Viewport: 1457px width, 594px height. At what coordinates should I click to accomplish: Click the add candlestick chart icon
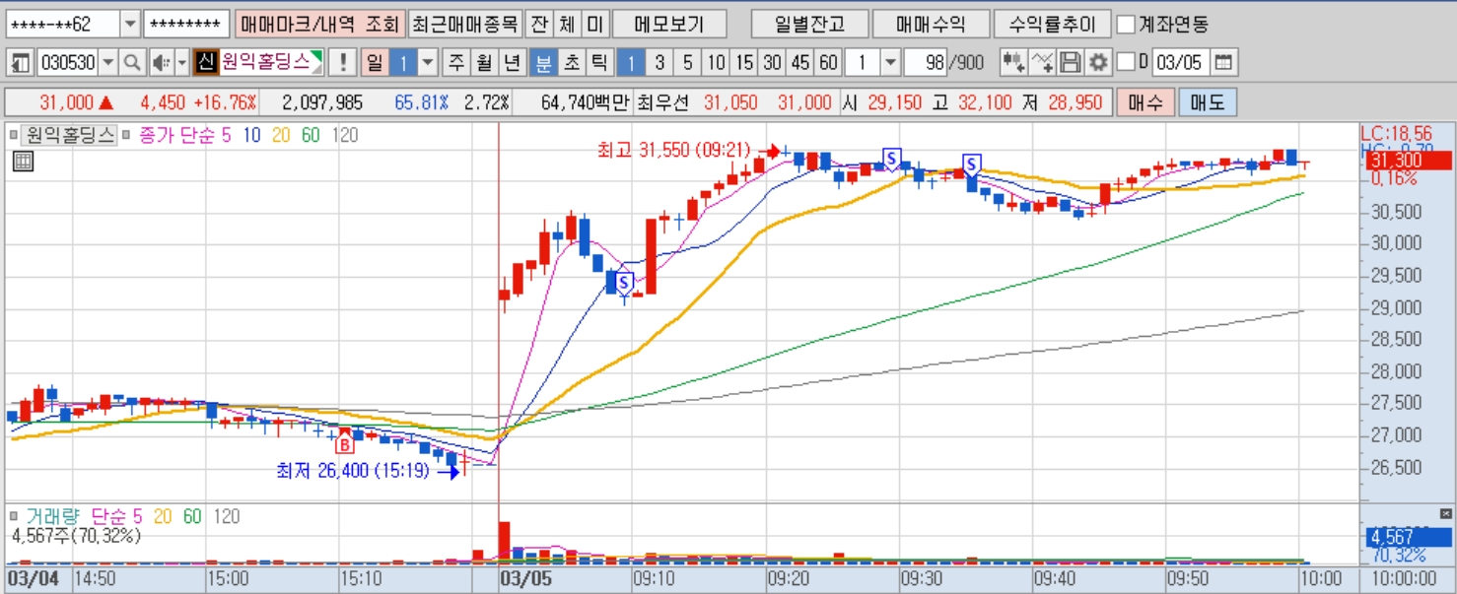[x=1012, y=63]
